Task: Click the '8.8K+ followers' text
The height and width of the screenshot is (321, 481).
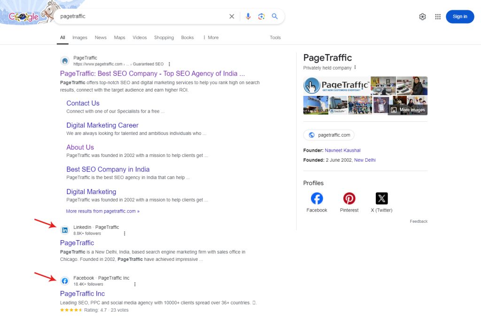Action: (87, 234)
